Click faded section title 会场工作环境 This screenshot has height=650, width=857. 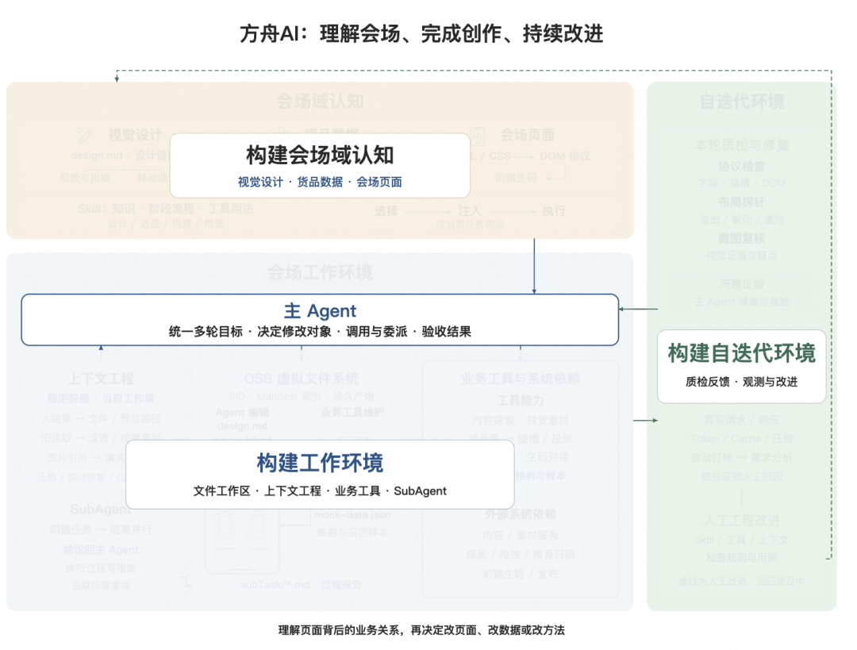[320, 271]
